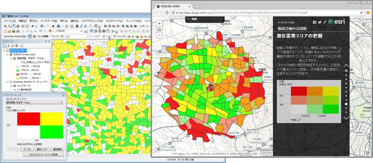
Task: Zoom out on the story map
Action: click(159, 35)
